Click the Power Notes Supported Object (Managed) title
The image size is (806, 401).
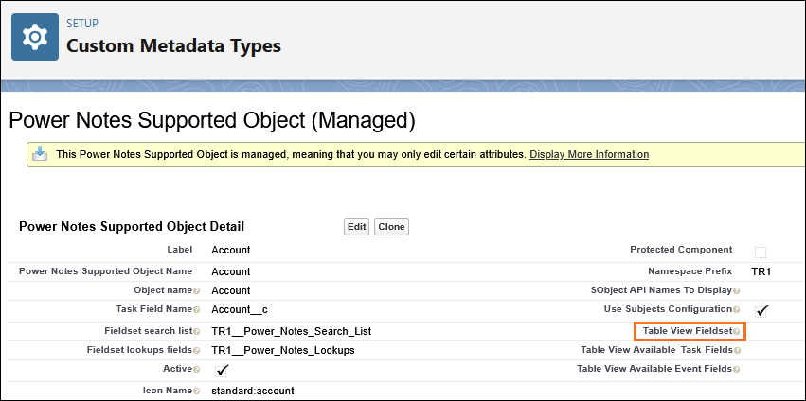(212, 120)
